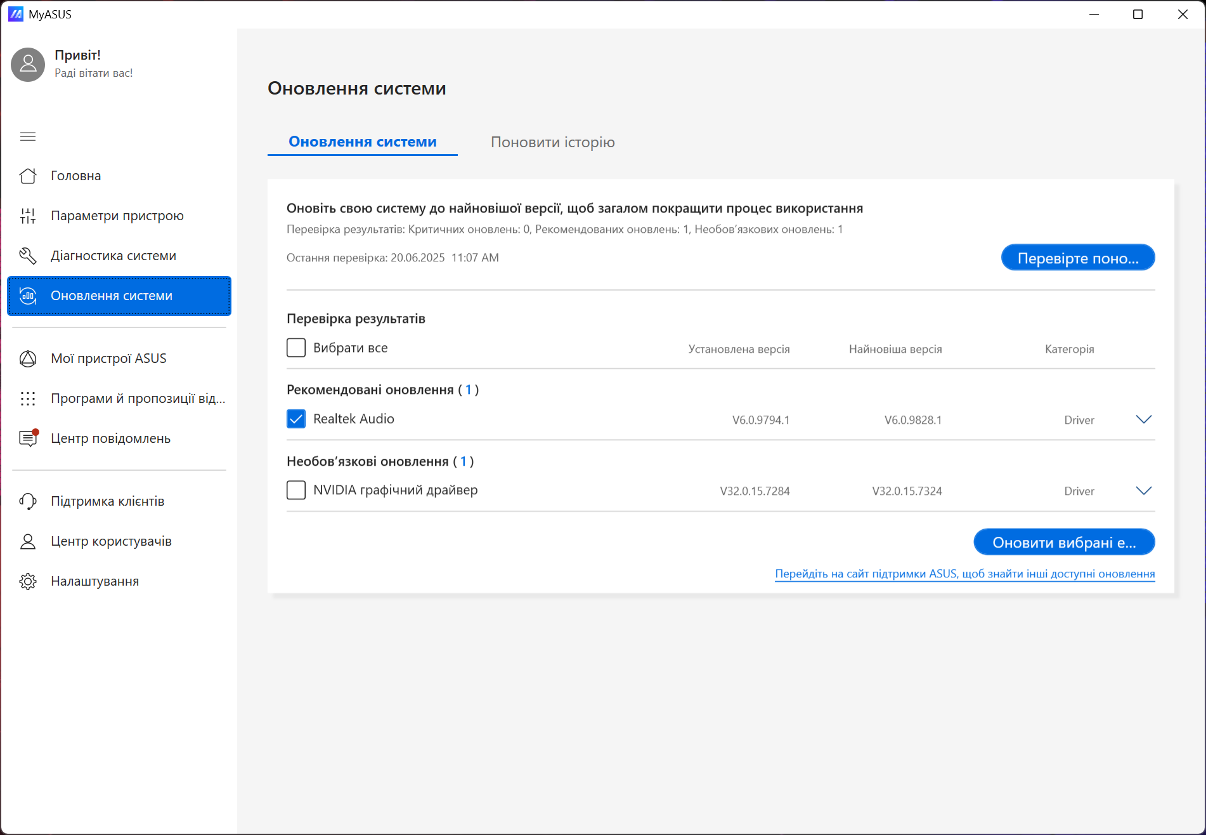Switch to Поновити історію tab
This screenshot has height=835, width=1206.
pos(552,142)
